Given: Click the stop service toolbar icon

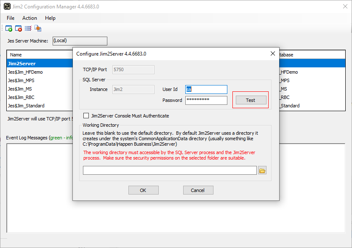Looking at the screenshot, I should click(x=19, y=29).
